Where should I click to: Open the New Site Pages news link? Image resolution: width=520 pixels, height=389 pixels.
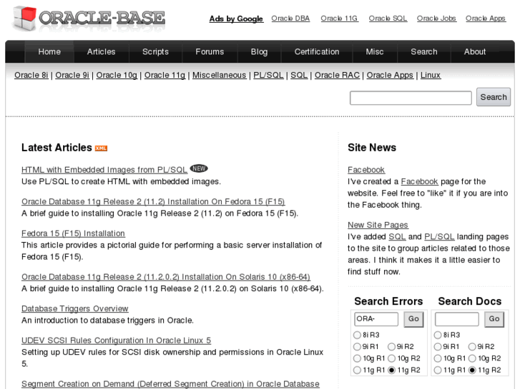click(378, 225)
